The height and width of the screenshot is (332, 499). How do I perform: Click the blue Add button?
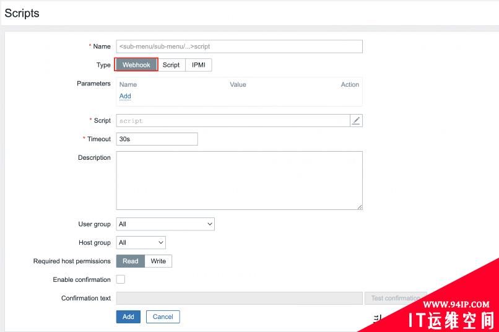128,317
